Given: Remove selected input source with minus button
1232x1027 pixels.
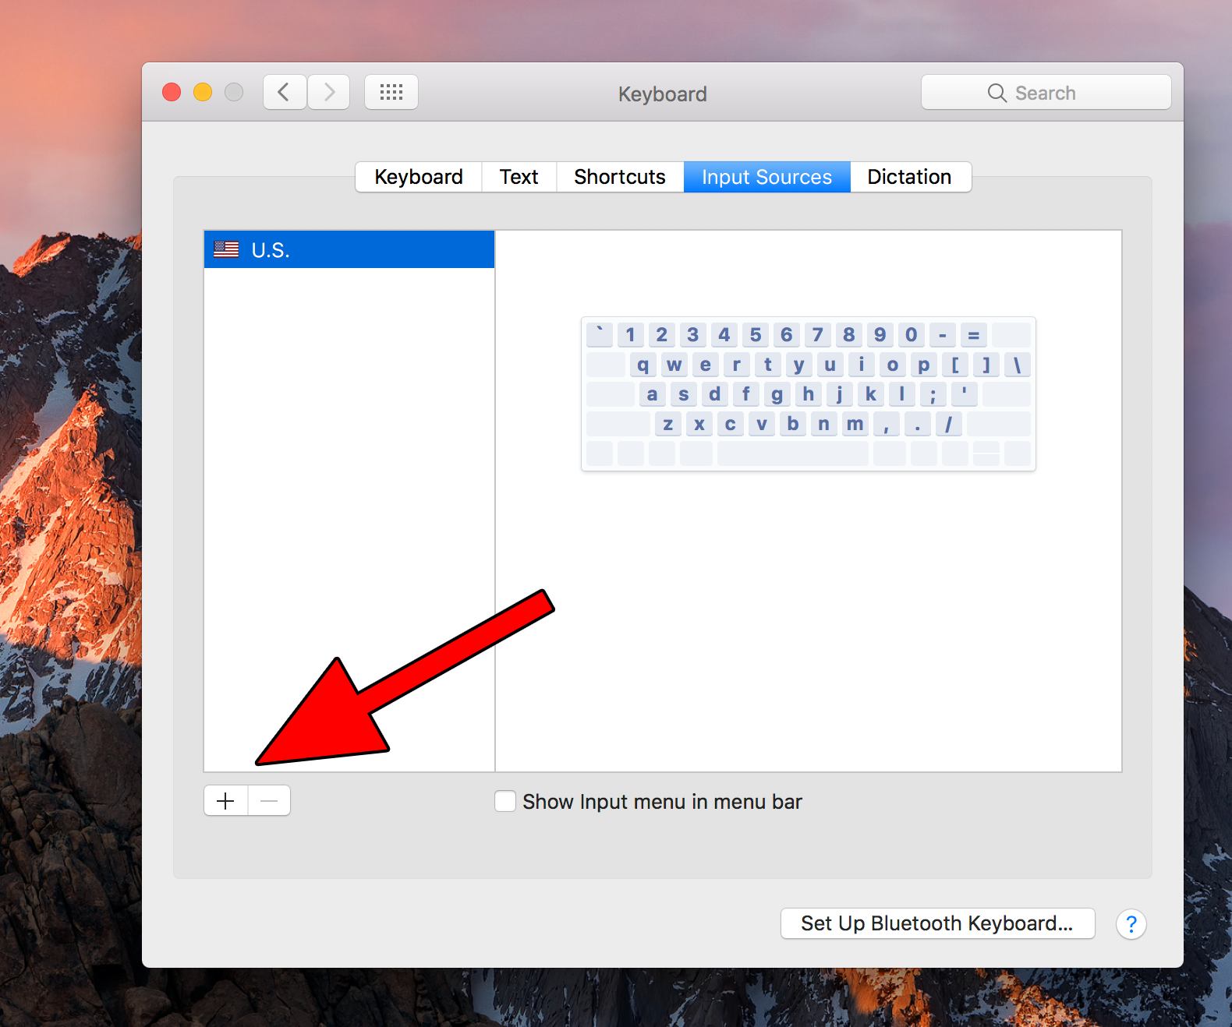Looking at the screenshot, I should click(269, 801).
